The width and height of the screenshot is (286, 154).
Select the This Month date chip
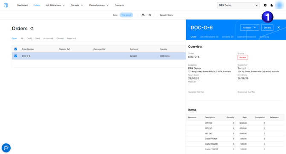click(x=126, y=15)
